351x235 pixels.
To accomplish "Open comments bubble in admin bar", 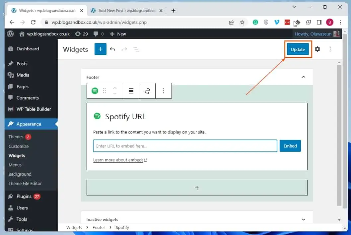I will pos(99,34).
